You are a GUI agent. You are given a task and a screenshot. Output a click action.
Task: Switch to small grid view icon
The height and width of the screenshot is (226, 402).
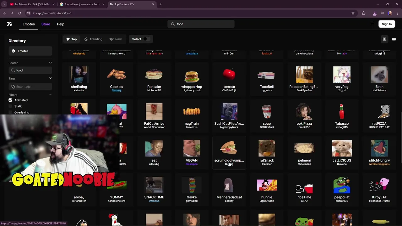[394, 39]
